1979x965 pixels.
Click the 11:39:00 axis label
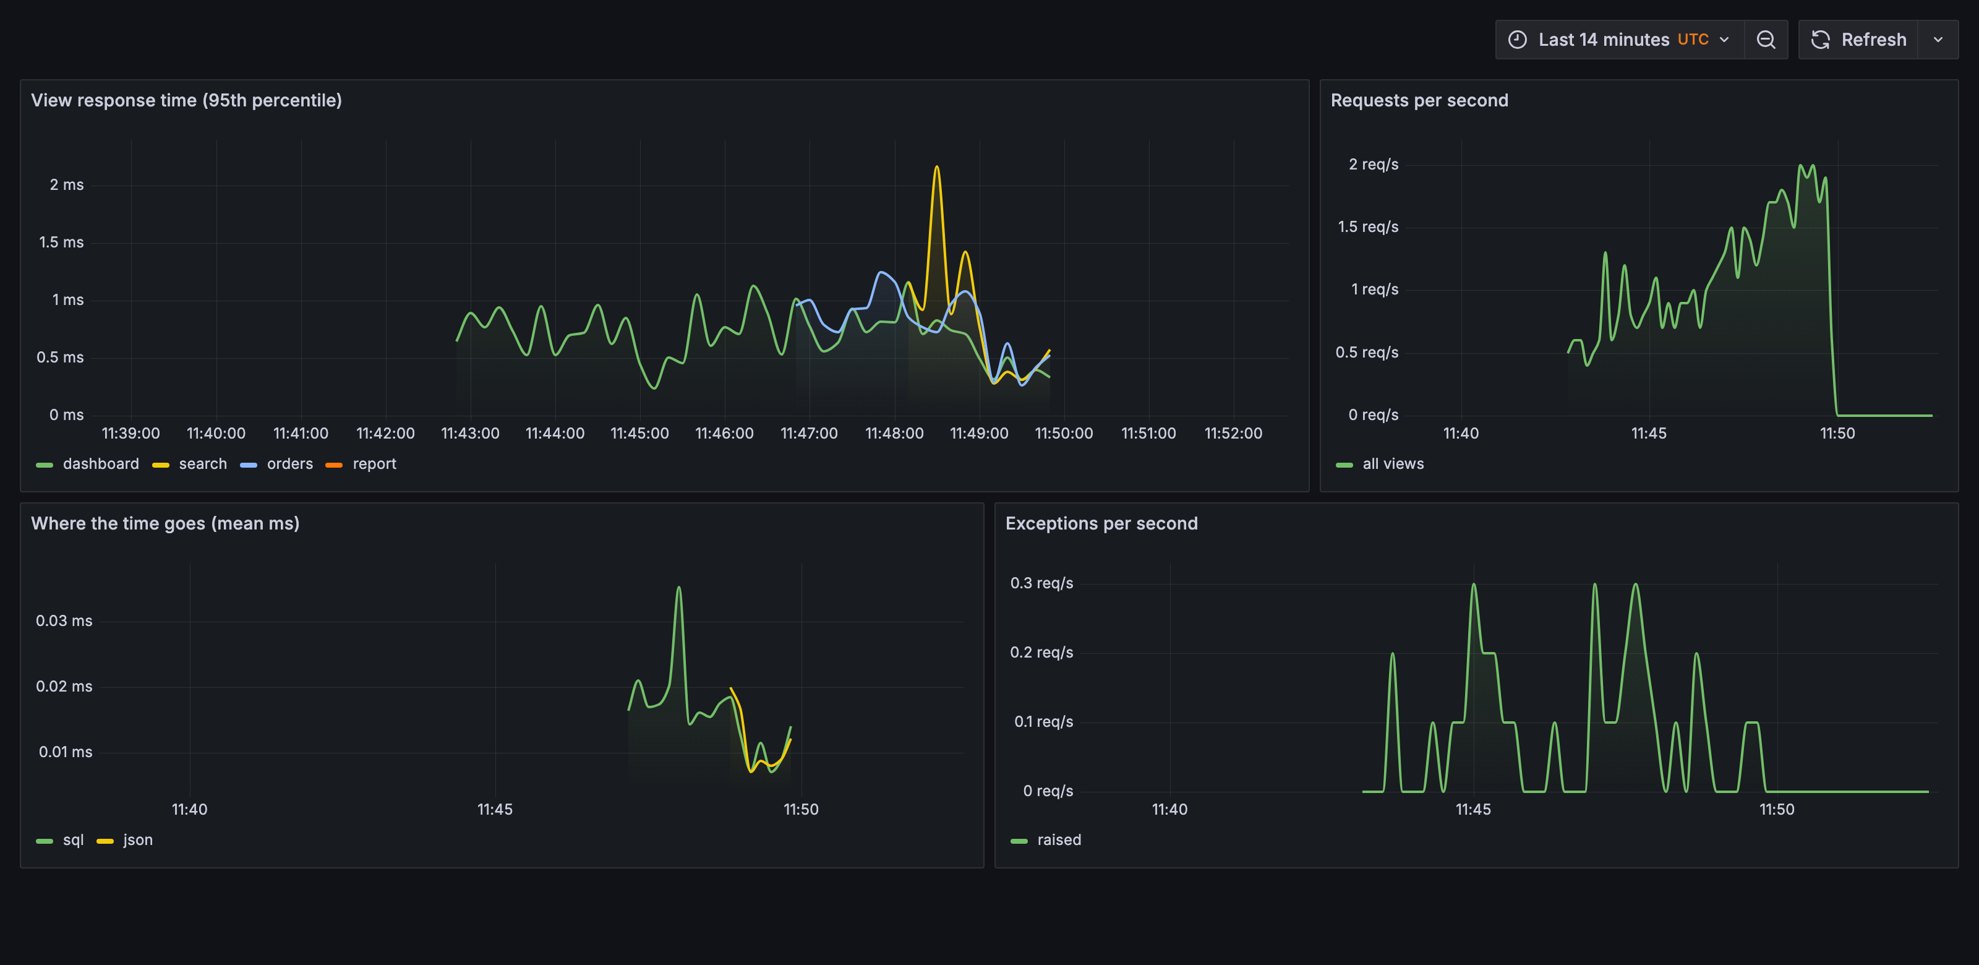click(x=130, y=434)
